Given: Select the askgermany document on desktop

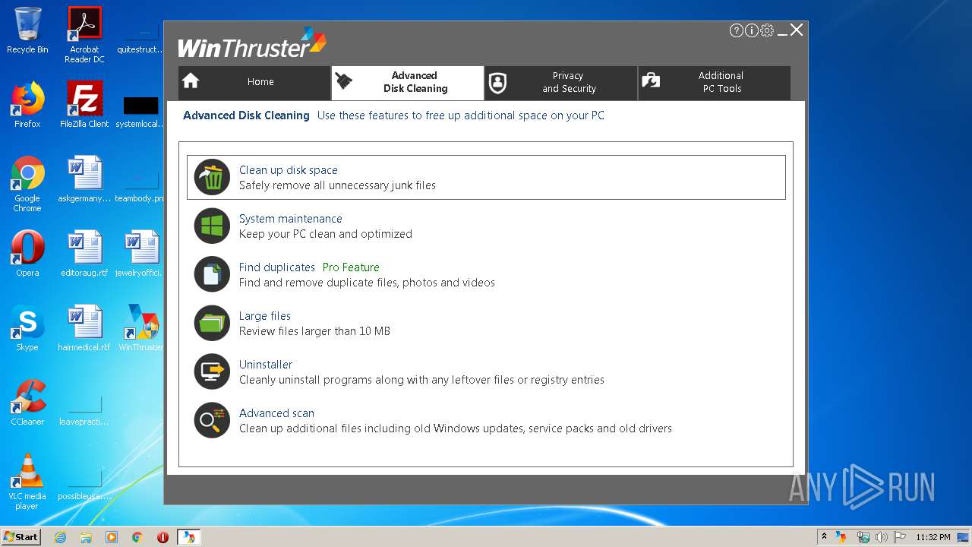Looking at the screenshot, I should [84, 179].
